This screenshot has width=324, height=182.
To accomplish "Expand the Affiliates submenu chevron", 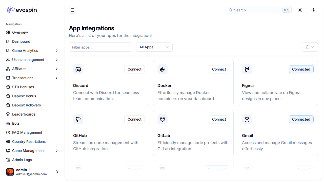I will (x=57, y=69).
